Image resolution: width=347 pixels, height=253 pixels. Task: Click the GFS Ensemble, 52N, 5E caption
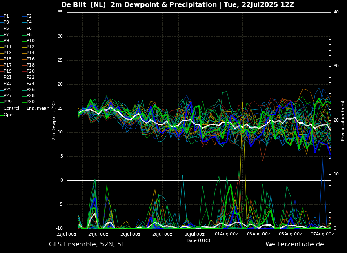tap(87, 244)
